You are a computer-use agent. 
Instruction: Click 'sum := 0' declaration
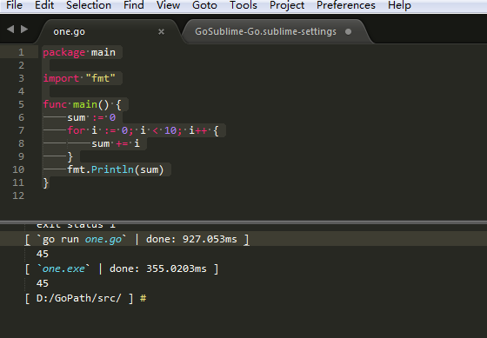coord(91,117)
